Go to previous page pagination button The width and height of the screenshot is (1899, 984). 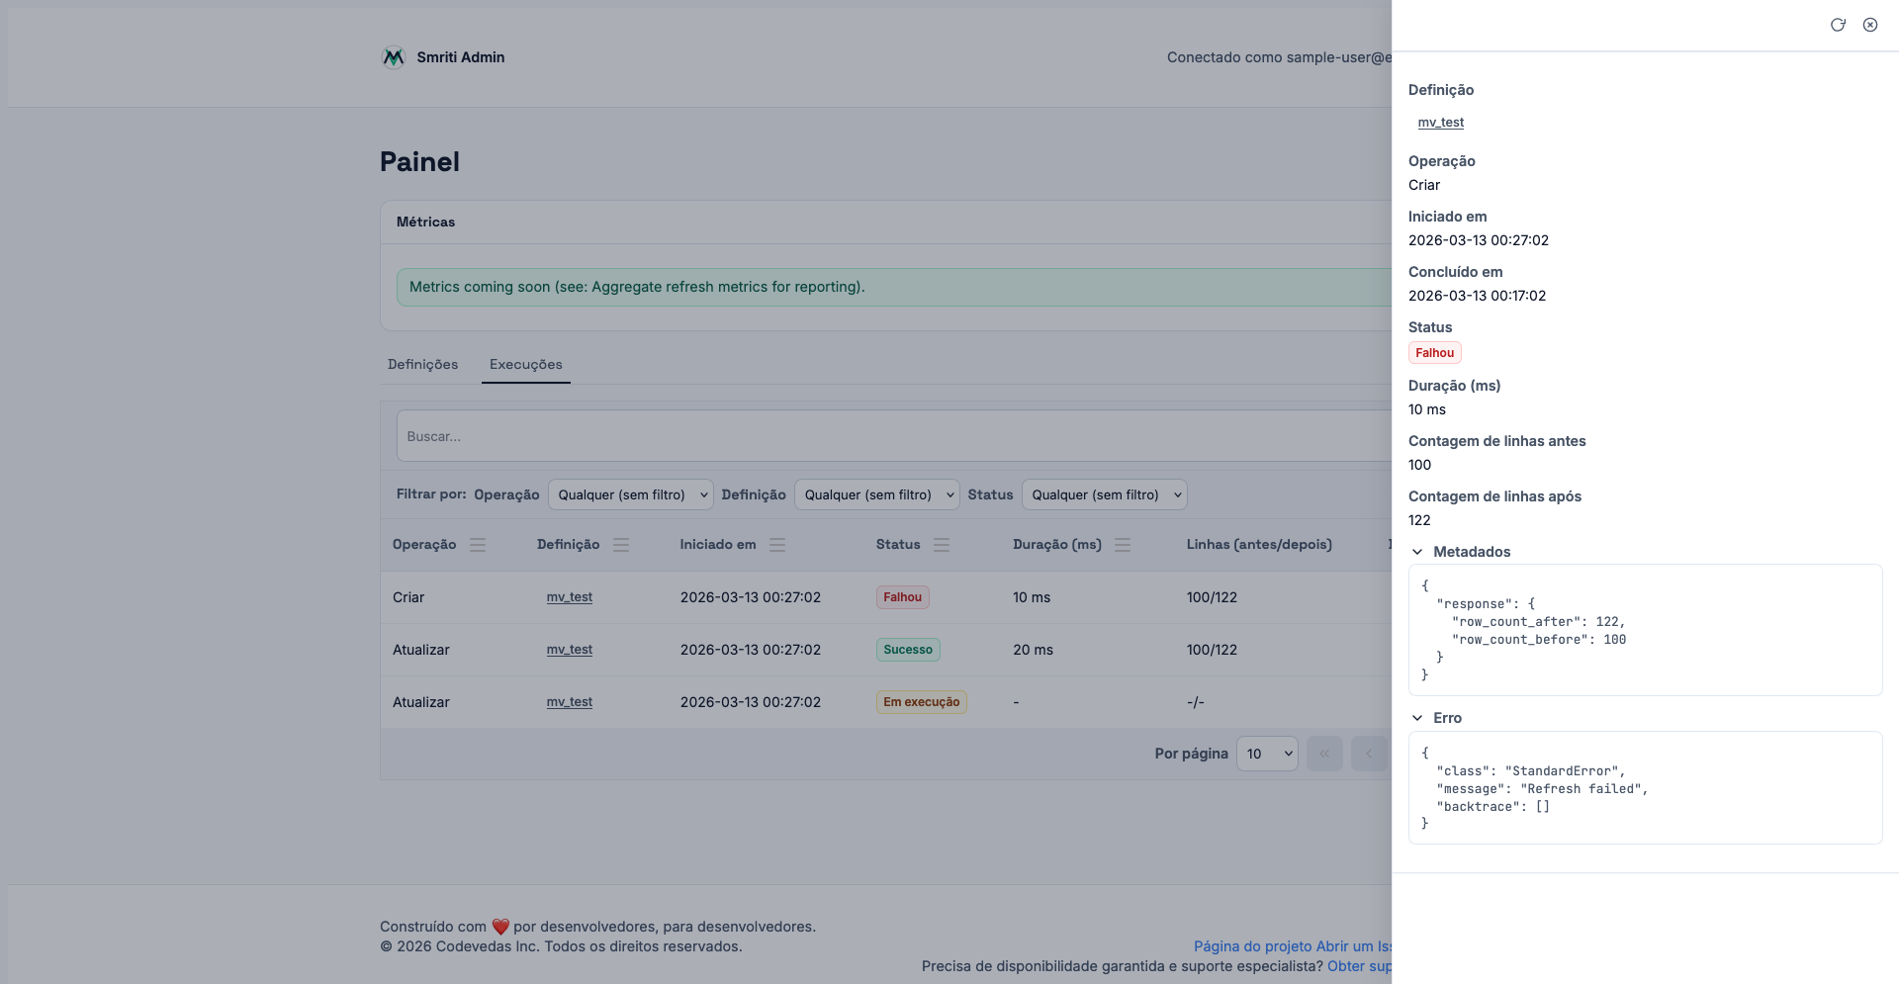coord(1369,754)
